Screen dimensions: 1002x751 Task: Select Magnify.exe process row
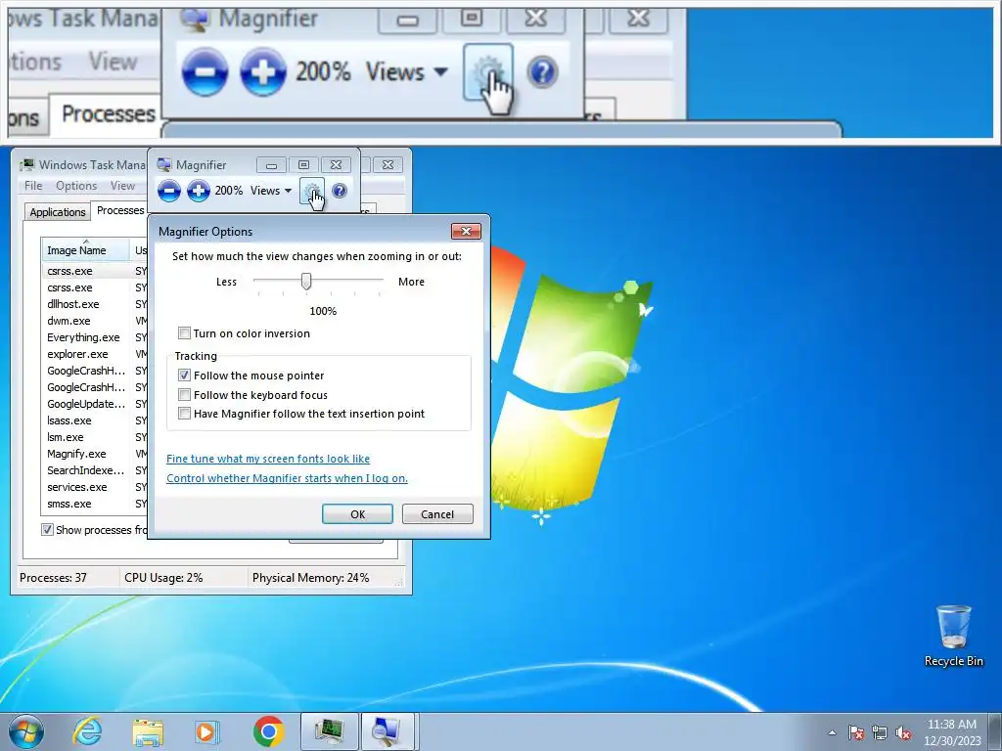(x=94, y=454)
